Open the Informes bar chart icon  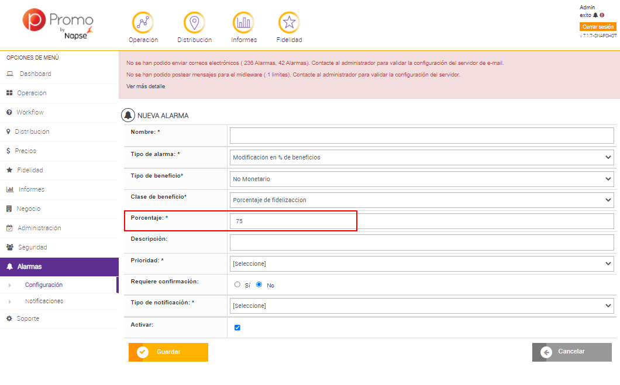[243, 23]
